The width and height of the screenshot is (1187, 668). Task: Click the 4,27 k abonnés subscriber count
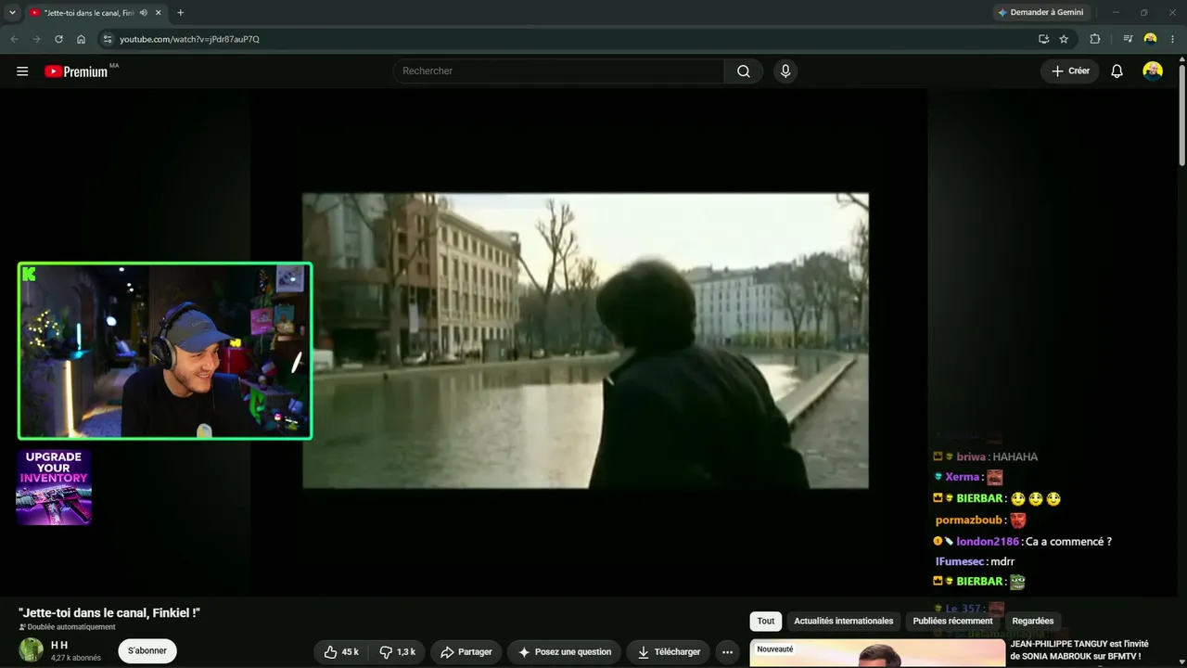pos(76,658)
